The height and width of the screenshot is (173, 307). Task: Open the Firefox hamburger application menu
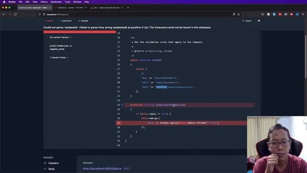pos(303,14)
